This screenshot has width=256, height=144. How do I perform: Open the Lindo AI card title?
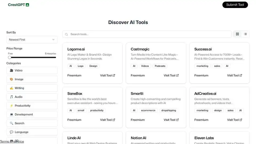pyautogui.click(x=74, y=138)
